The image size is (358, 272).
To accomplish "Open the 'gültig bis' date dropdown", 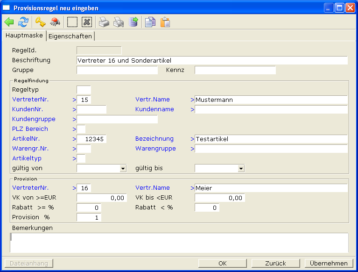I will pyautogui.click(x=241, y=168).
